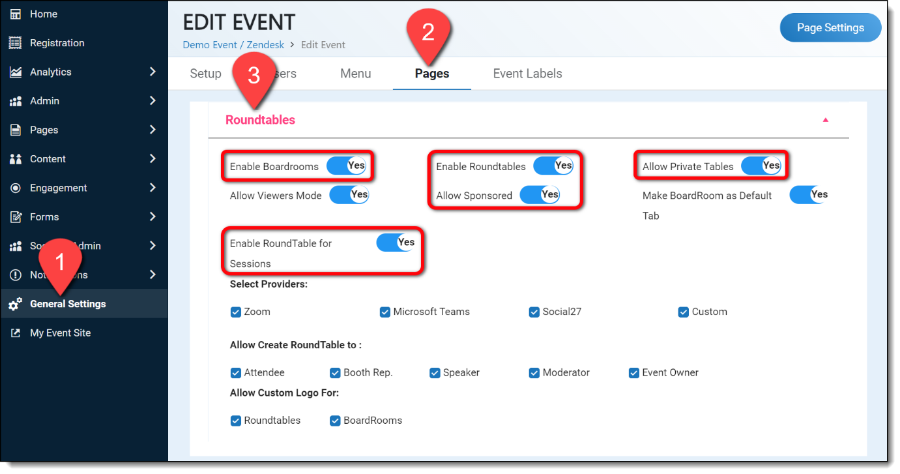Viewport: 900px width, 474px height.
Task: Toggle Enable RoundTable for Sessions switch
Action: 396,243
